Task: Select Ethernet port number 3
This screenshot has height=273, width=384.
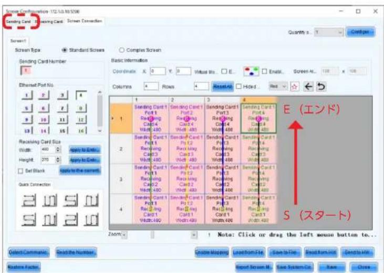Action: point(63,95)
